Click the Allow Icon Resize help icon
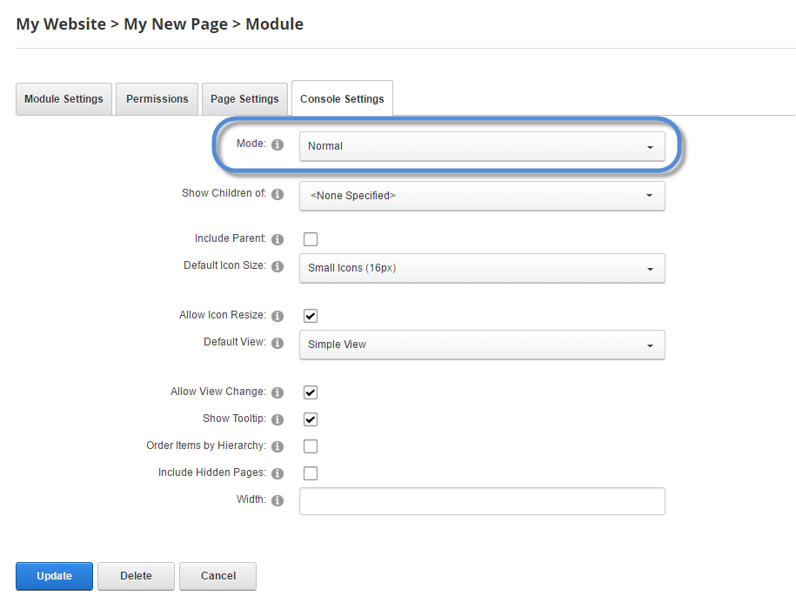Screen dimensions: 796x610 [x=278, y=316]
